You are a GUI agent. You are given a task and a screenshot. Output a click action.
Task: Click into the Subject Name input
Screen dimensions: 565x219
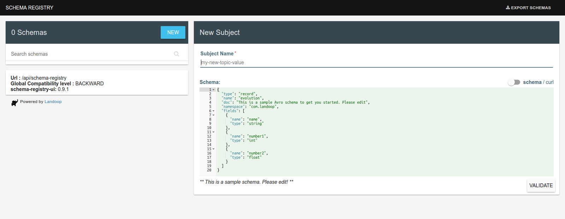pyautogui.click(x=376, y=62)
